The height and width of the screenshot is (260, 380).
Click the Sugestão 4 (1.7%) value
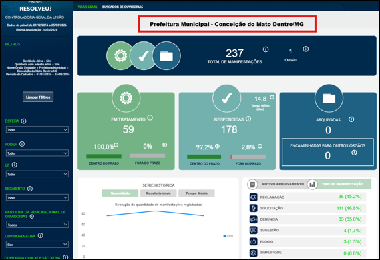click(353, 231)
